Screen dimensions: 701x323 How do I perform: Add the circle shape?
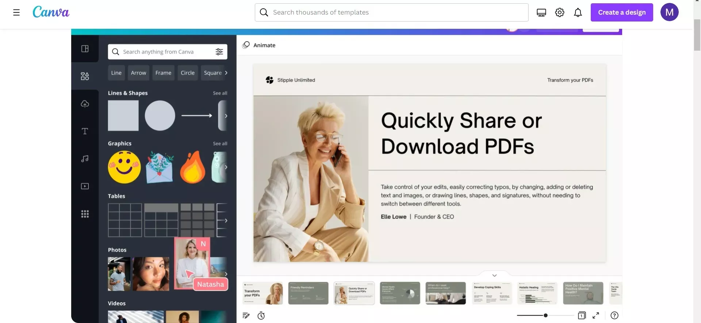point(160,116)
